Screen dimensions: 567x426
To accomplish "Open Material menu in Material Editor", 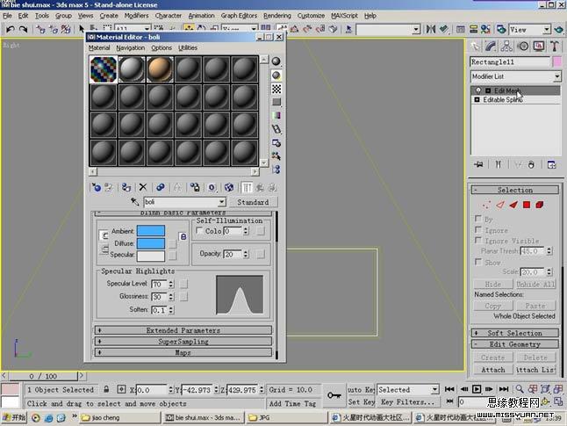I will (99, 47).
